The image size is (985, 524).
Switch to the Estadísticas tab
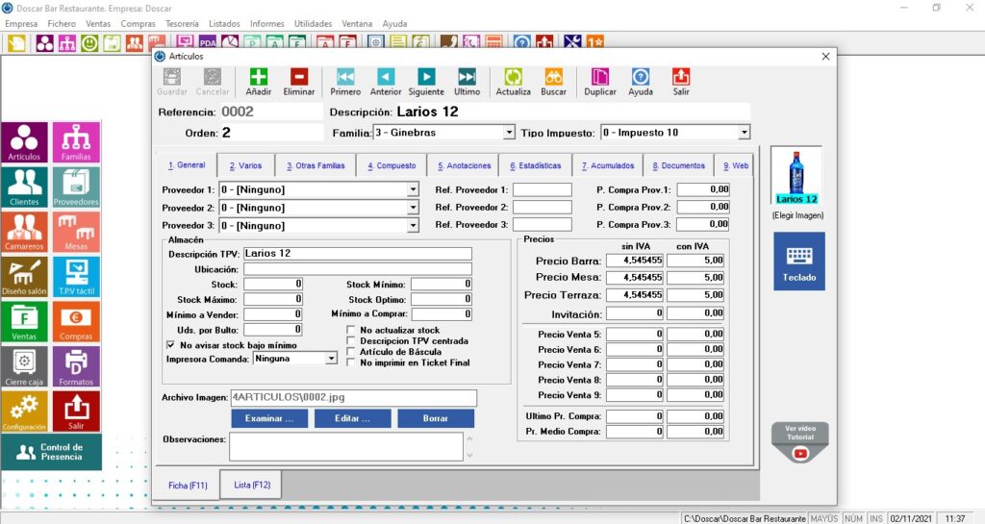click(x=535, y=165)
